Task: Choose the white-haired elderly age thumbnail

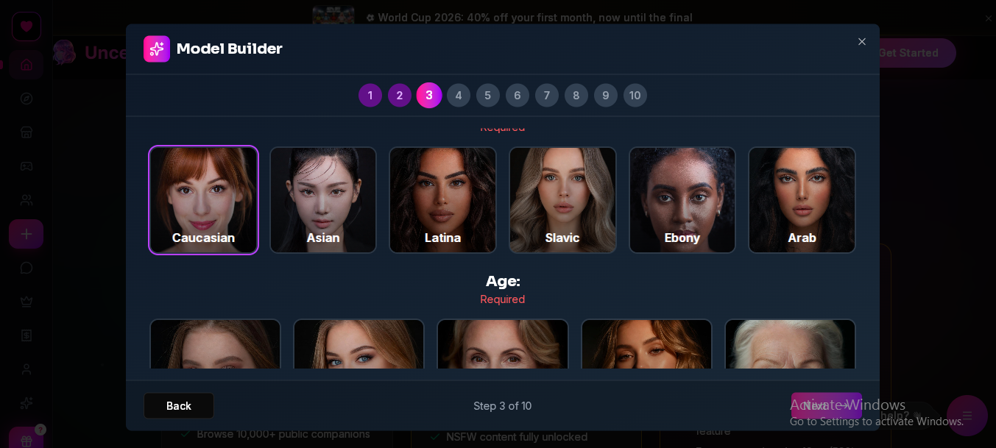Action: [x=790, y=344]
